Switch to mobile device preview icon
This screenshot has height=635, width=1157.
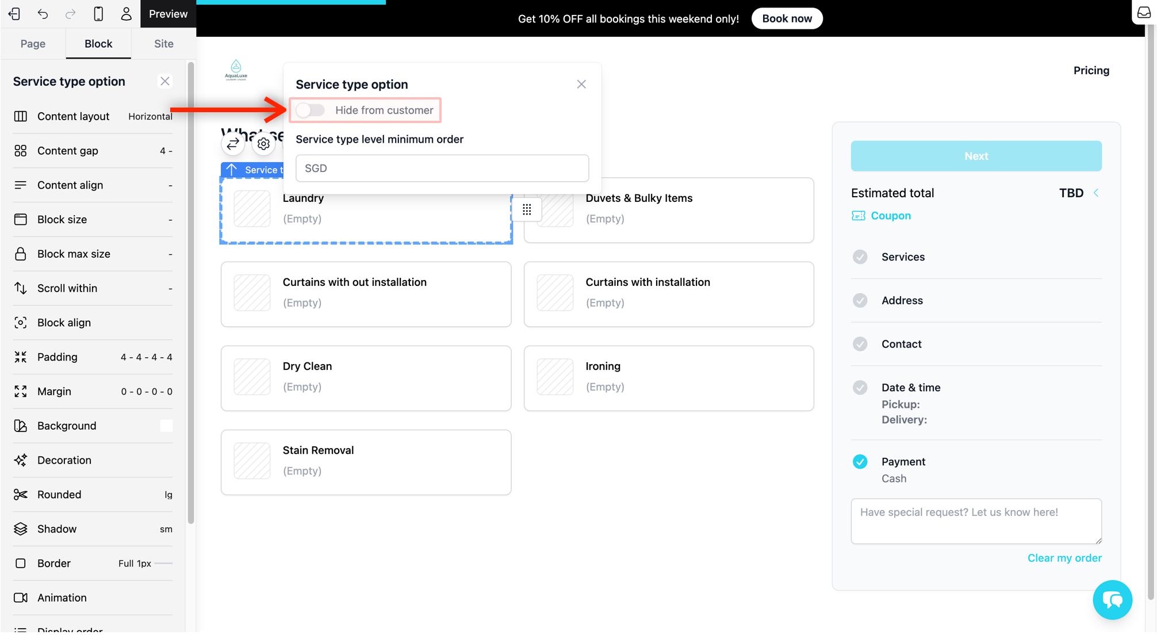pyautogui.click(x=98, y=14)
